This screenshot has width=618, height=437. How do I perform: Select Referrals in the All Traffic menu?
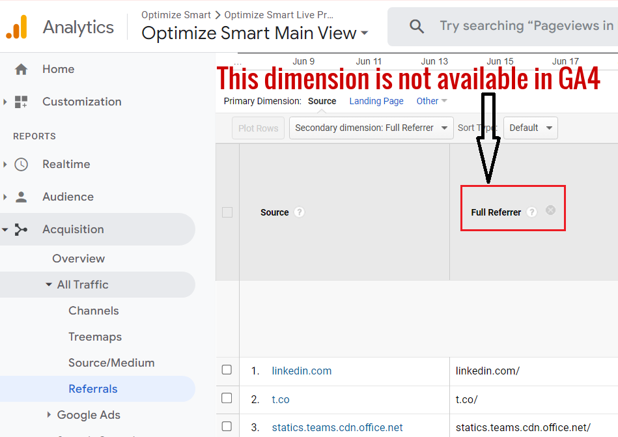[93, 389]
